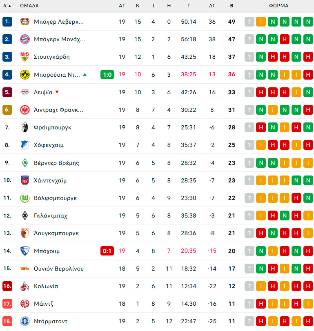314x331 pixels.
Task: Click the Bayern Munich club logo
Action: pyautogui.click(x=25, y=39)
